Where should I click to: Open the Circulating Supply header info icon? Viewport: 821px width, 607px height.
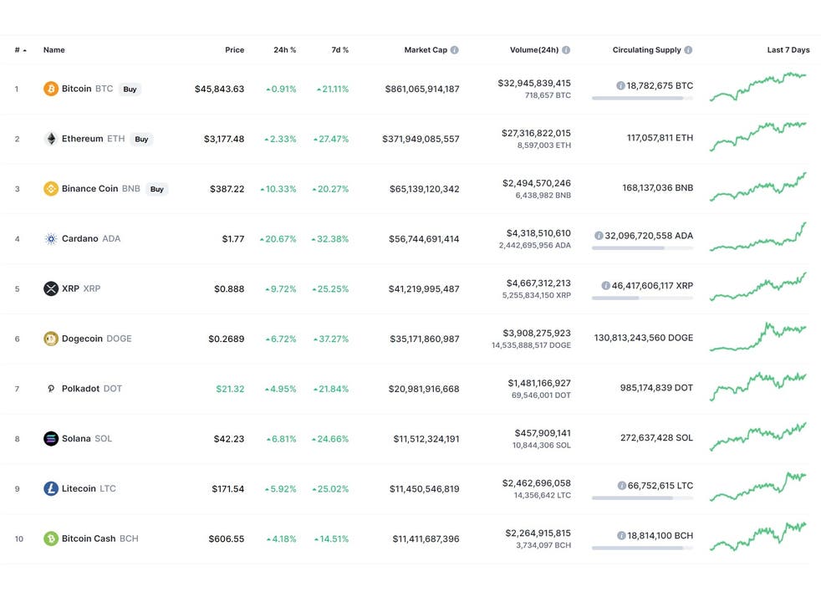[x=688, y=50]
